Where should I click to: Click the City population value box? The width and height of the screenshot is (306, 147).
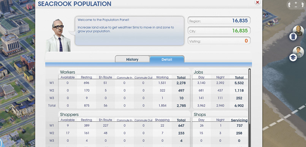click(219, 31)
